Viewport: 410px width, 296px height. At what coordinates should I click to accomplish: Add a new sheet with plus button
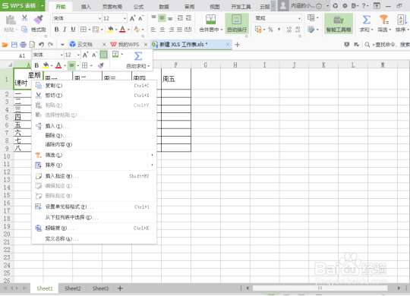tap(120, 288)
